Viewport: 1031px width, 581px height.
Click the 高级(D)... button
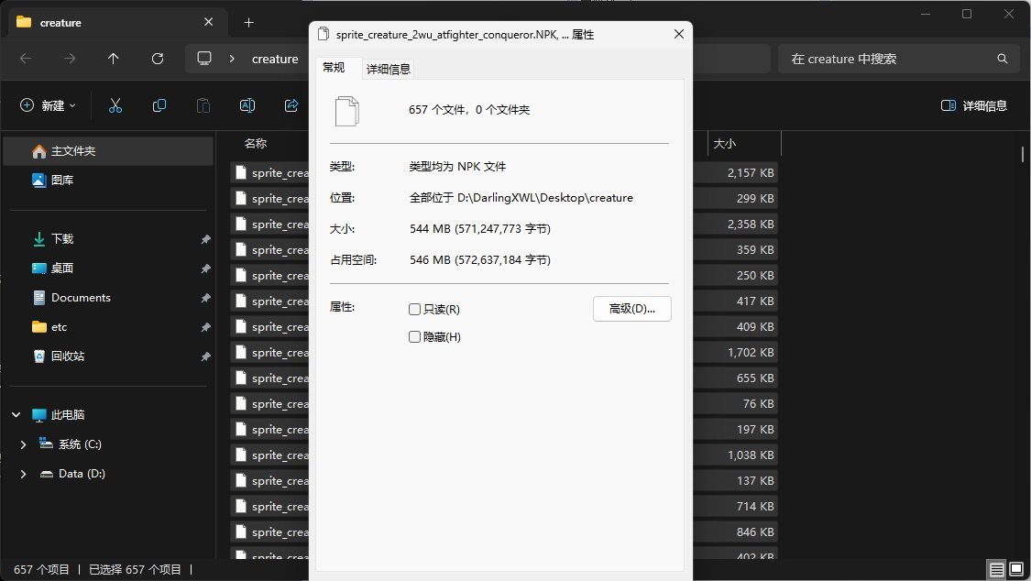(x=631, y=309)
